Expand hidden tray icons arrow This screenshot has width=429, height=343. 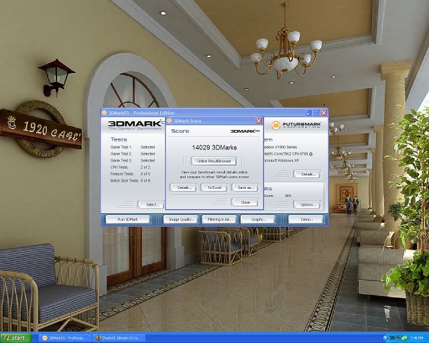click(386, 338)
